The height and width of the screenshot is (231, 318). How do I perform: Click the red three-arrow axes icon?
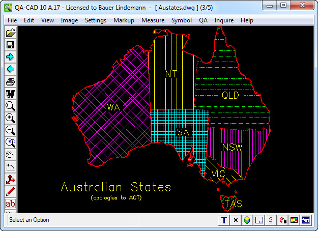(x=11, y=180)
